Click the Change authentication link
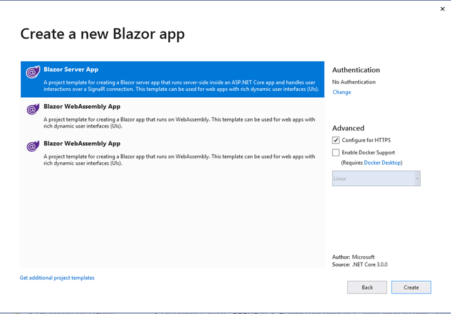 (341, 92)
